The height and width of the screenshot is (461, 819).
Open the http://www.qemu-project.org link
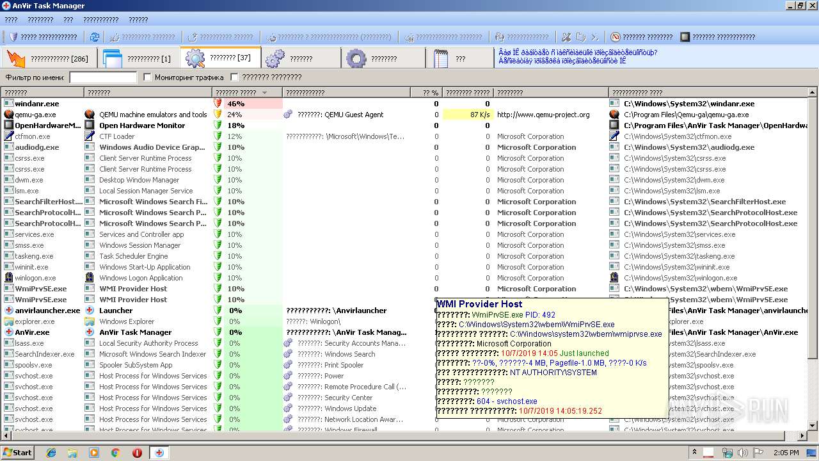(x=543, y=115)
